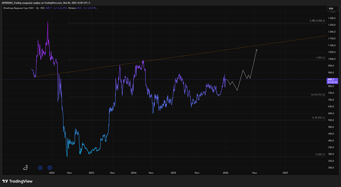Click the 1100,0 price scale label

click(332, 45)
